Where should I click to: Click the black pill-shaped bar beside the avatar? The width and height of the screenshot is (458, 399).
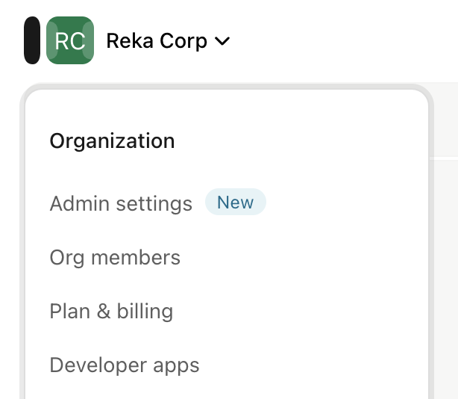coord(32,40)
